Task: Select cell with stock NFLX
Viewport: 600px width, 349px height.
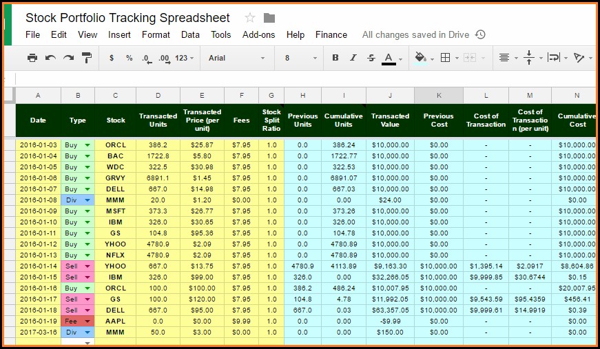Action: 116,255
